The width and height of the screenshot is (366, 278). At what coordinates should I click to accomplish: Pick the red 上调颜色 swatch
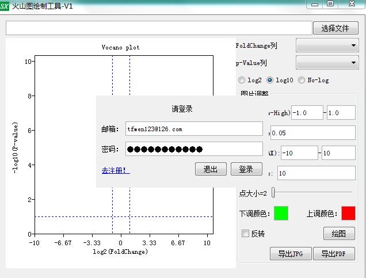[x=348, y=213]
